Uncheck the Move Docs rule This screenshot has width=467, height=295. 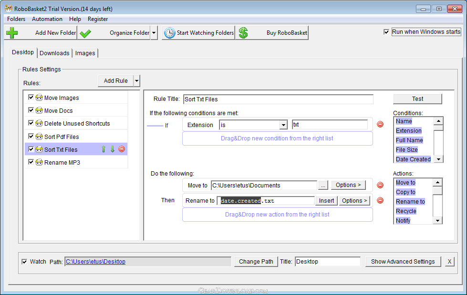(31, 110)
